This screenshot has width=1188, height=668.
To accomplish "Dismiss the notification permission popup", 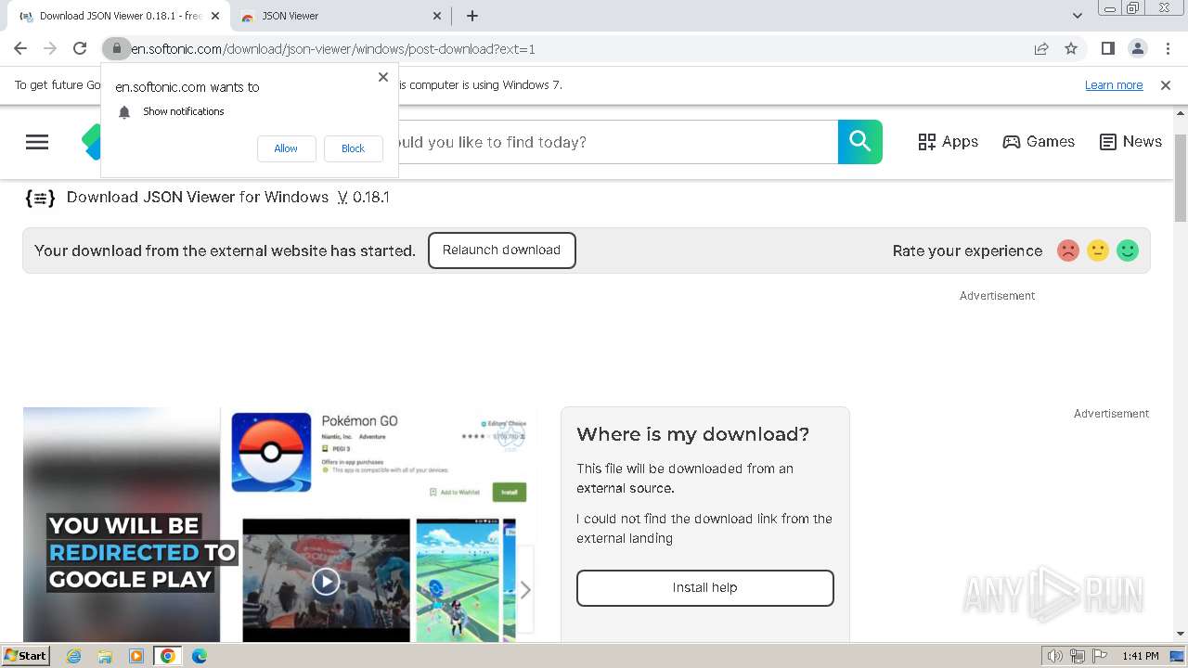I will click(x=383, y=77).
